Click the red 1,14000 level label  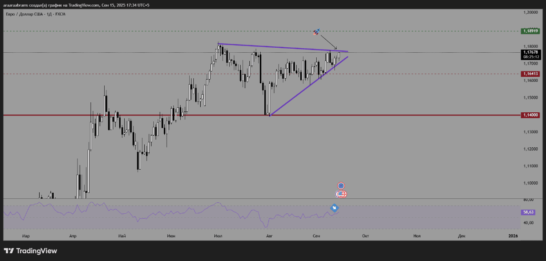click(x=531, y=115)
